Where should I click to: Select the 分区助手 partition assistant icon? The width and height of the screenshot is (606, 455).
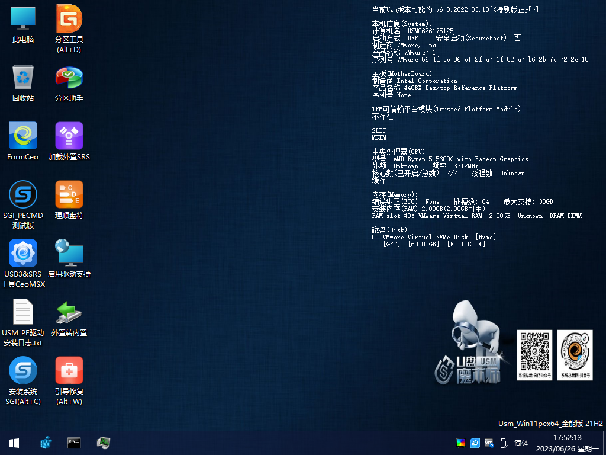[69, 83]
